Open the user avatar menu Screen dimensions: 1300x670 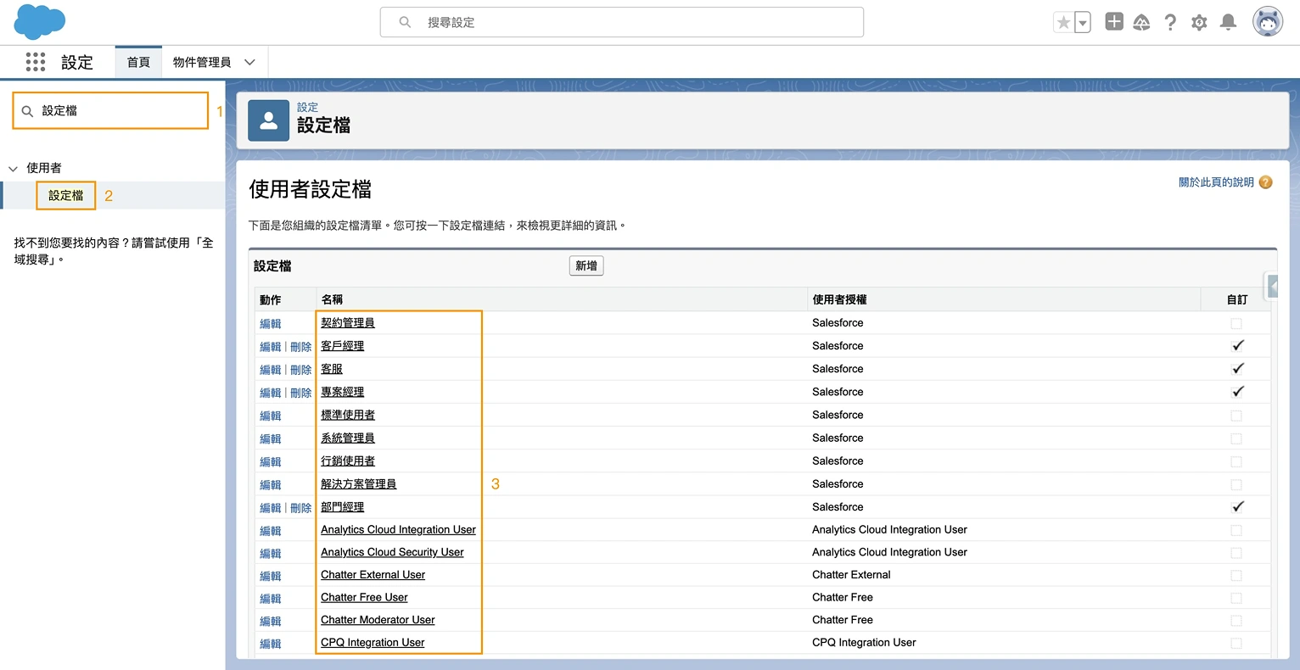point(1267,21)
